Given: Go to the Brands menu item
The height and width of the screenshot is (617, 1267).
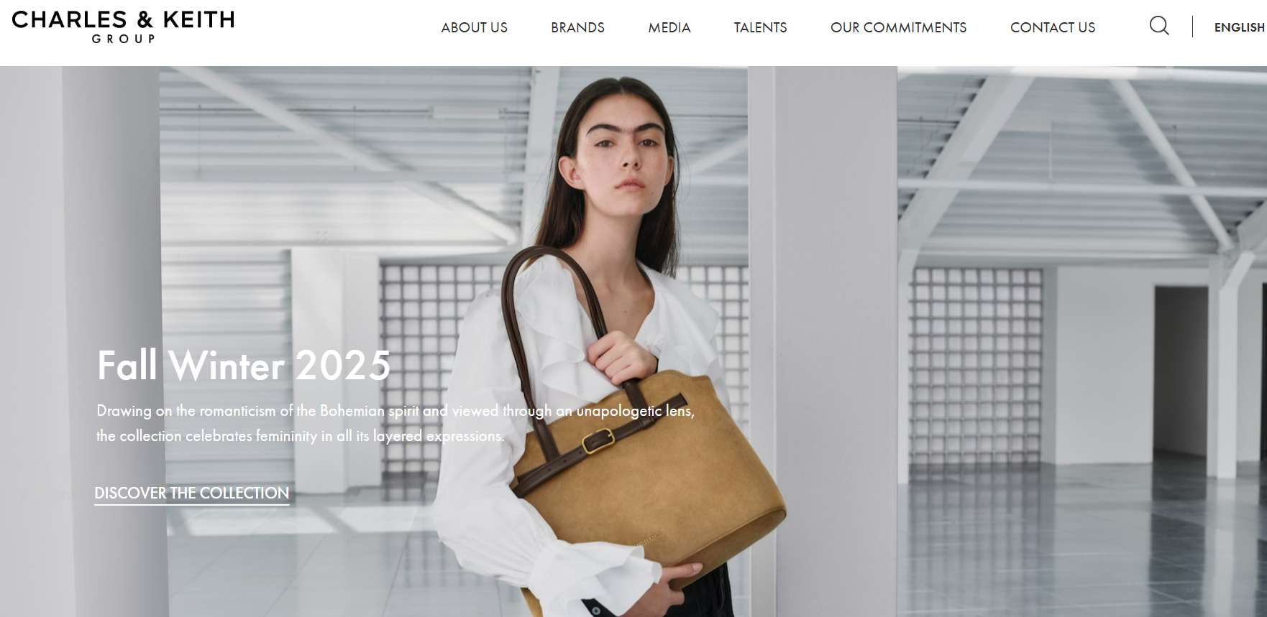Looking at the screenshot, I should (x=577, y=27).
